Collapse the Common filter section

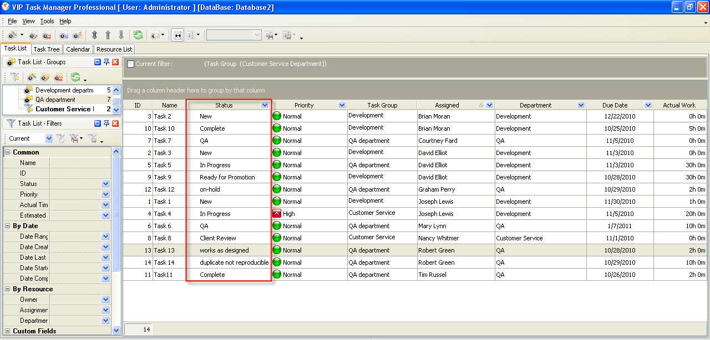pos(8,152)
